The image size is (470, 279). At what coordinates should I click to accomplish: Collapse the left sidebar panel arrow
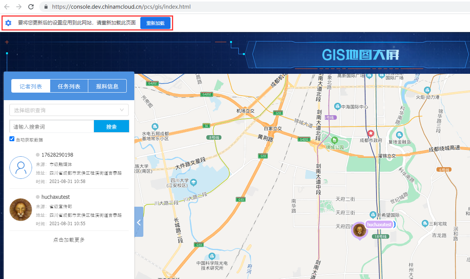pyautogui.click(x=139, y=222)
